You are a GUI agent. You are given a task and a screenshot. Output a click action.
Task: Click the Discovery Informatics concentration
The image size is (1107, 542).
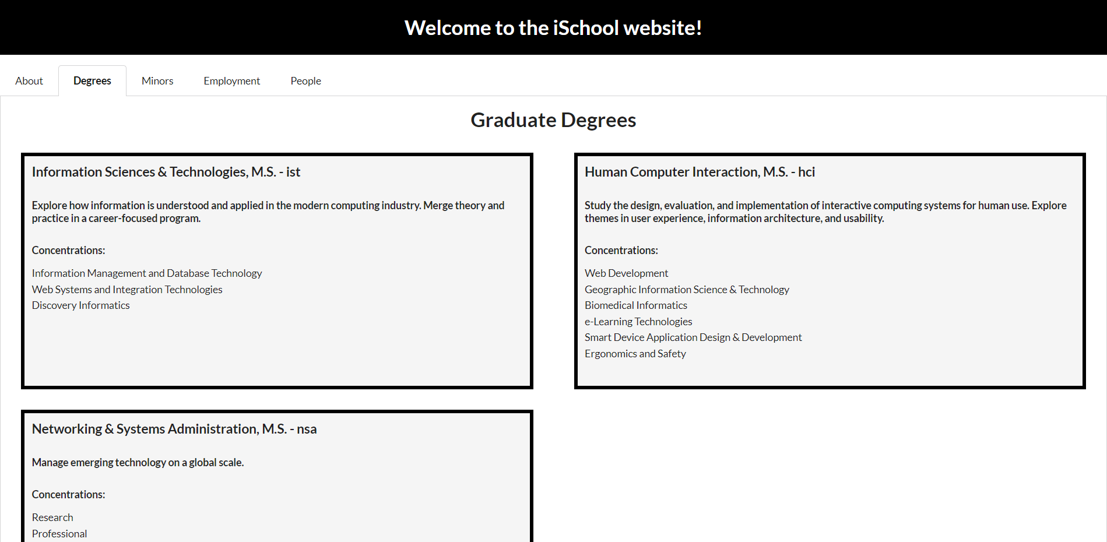tap(80, 305)
